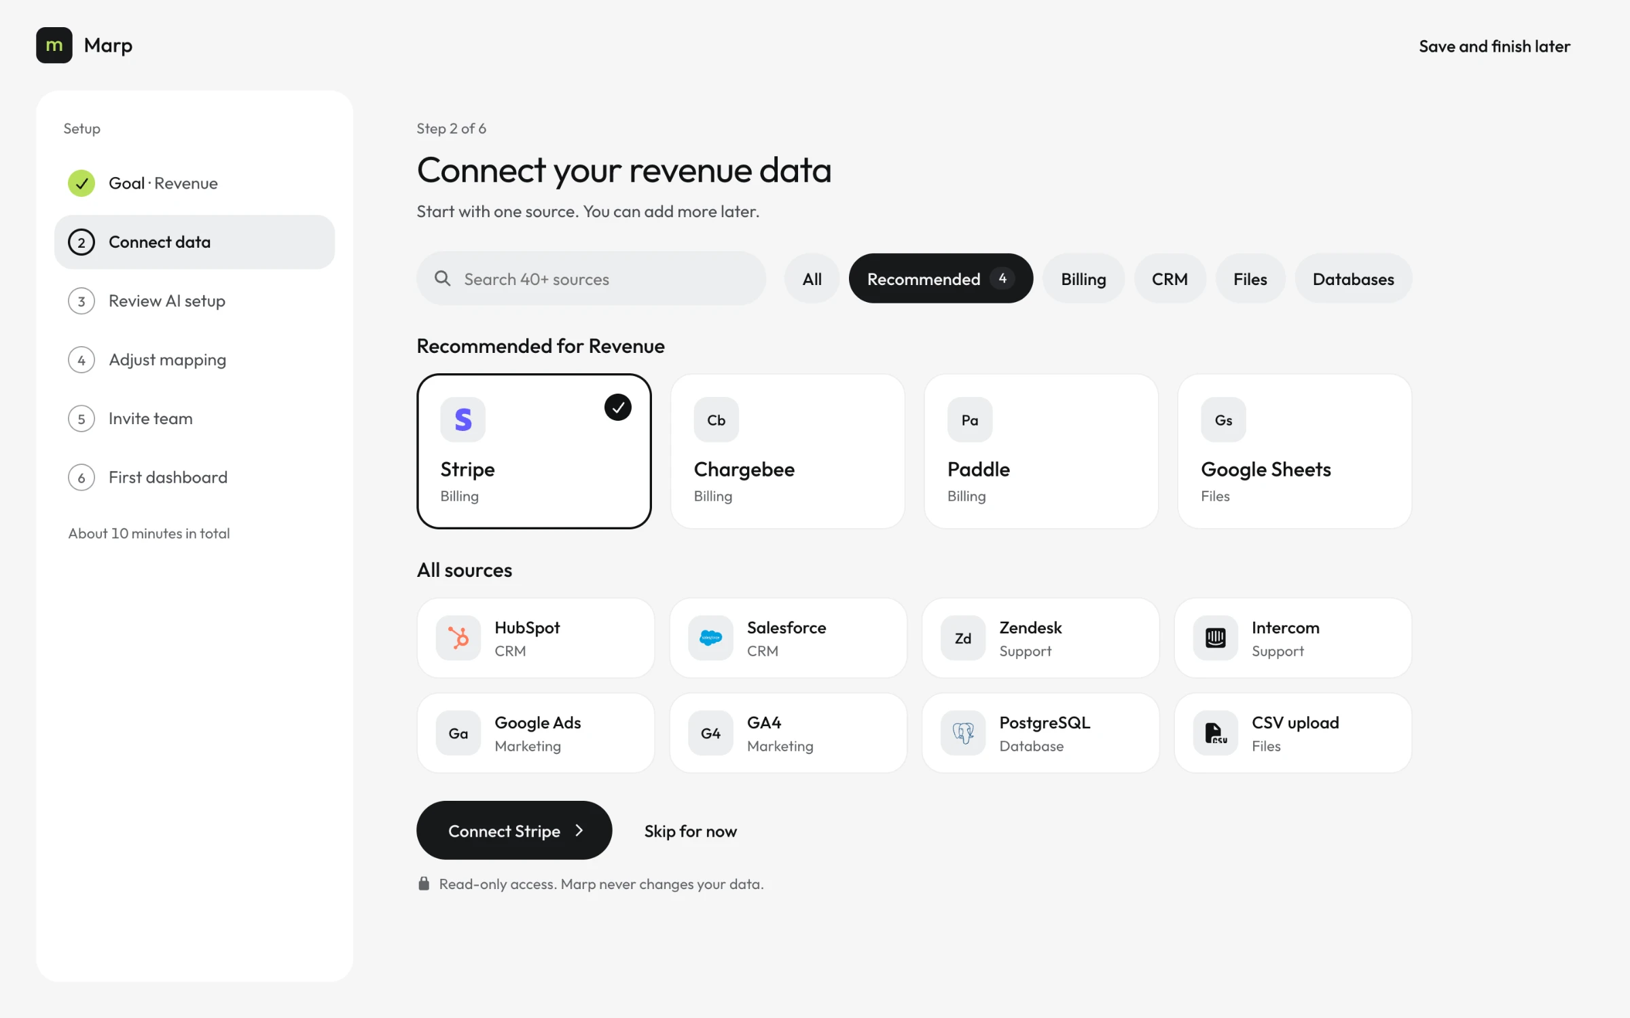Viewport: 1630px width, 1018px height.
Task: Select the Recommended filter tab
Action: 941,278
